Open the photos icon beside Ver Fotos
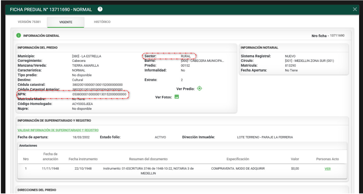The height and width of the screenshot is (194, 363). [x=177, y=97]
